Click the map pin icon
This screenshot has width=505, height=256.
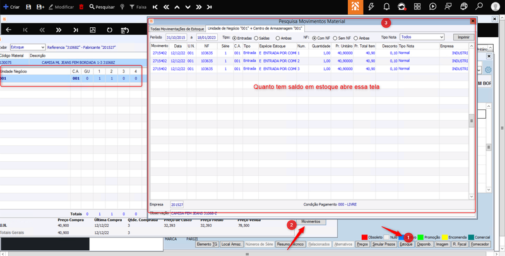122,7
